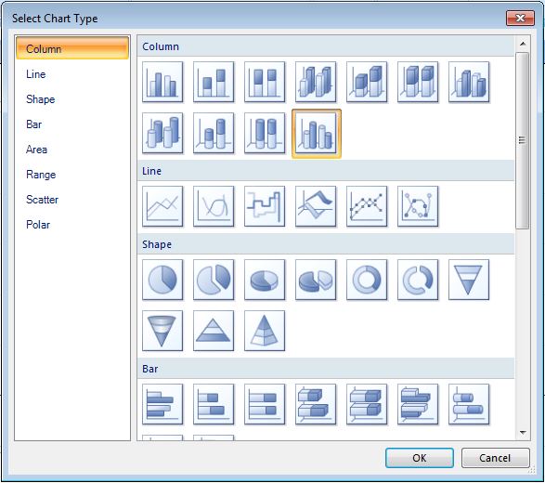Select the stacked bar chart icon
Screen dimensions: 545x483
tap(214, 404)
